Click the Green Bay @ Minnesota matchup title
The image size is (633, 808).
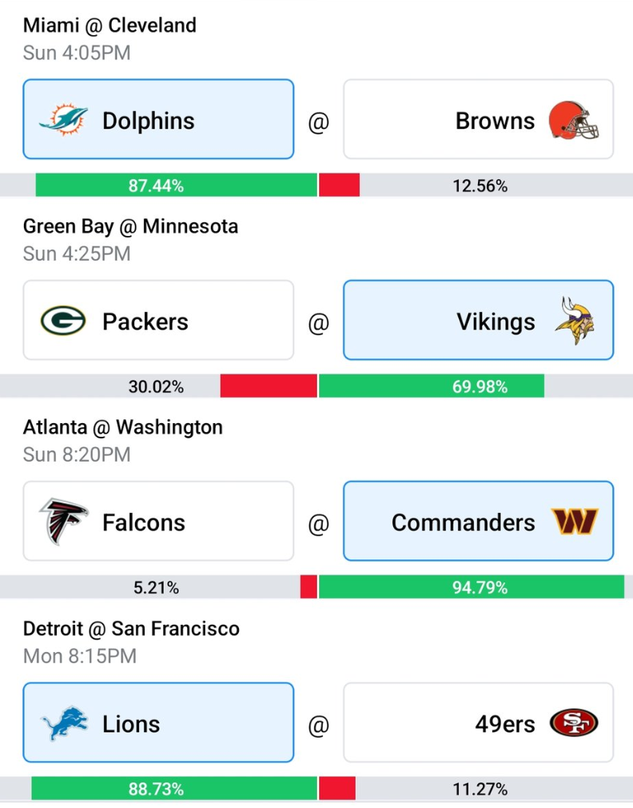coord(131,226)
